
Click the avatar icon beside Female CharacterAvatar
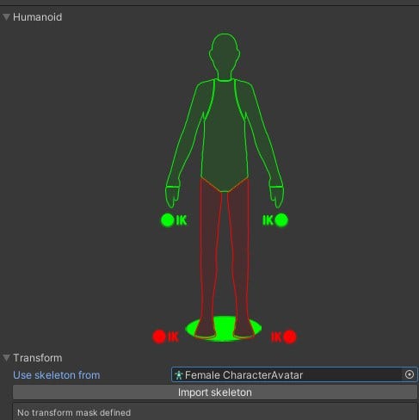tap(179, 375)
